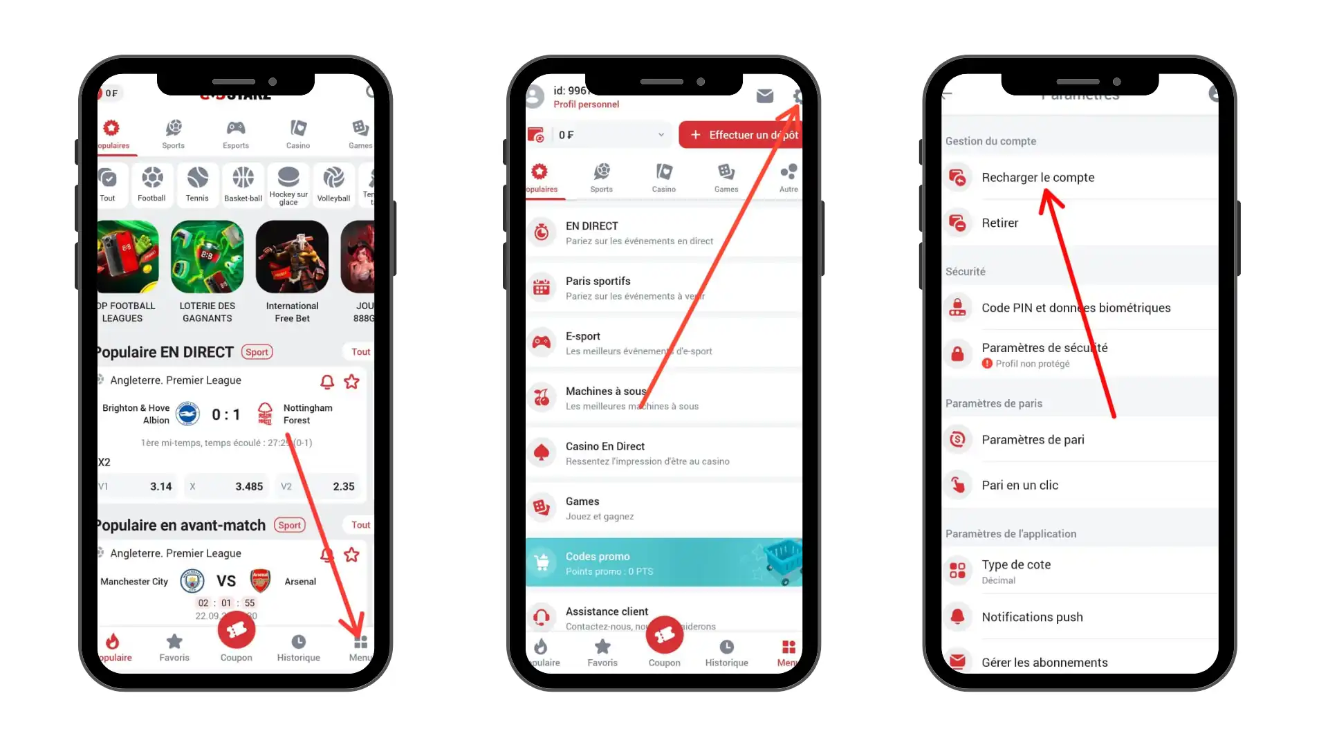
Task: Open the Recharger le compte icon
Action: click(958, 177)
